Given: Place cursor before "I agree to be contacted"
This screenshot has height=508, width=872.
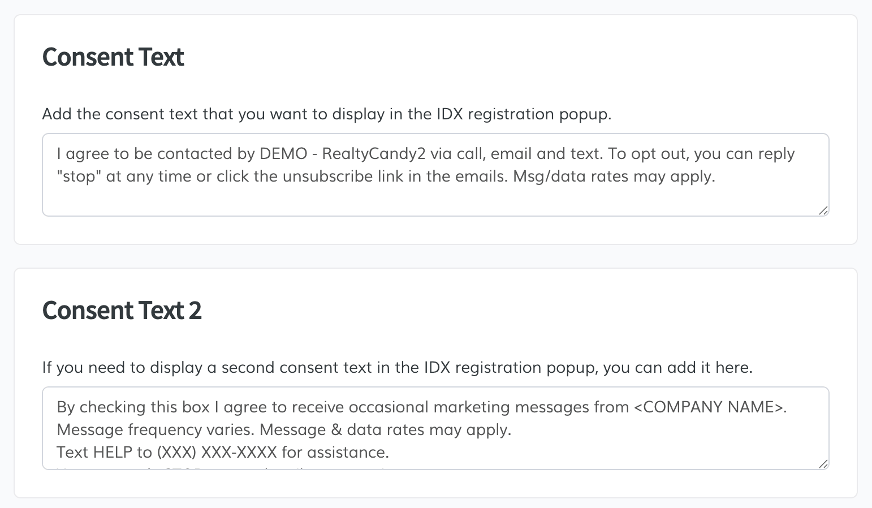Looking at the screenshot, I should 57,154.
